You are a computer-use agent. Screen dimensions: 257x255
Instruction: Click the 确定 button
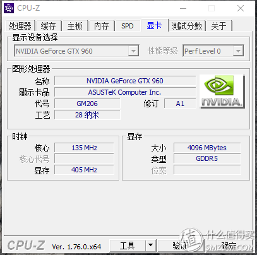coord(229,245)
